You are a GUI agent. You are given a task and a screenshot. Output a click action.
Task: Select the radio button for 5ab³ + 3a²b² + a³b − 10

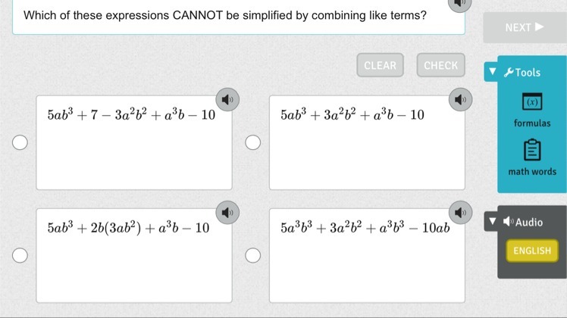[253, 143]
